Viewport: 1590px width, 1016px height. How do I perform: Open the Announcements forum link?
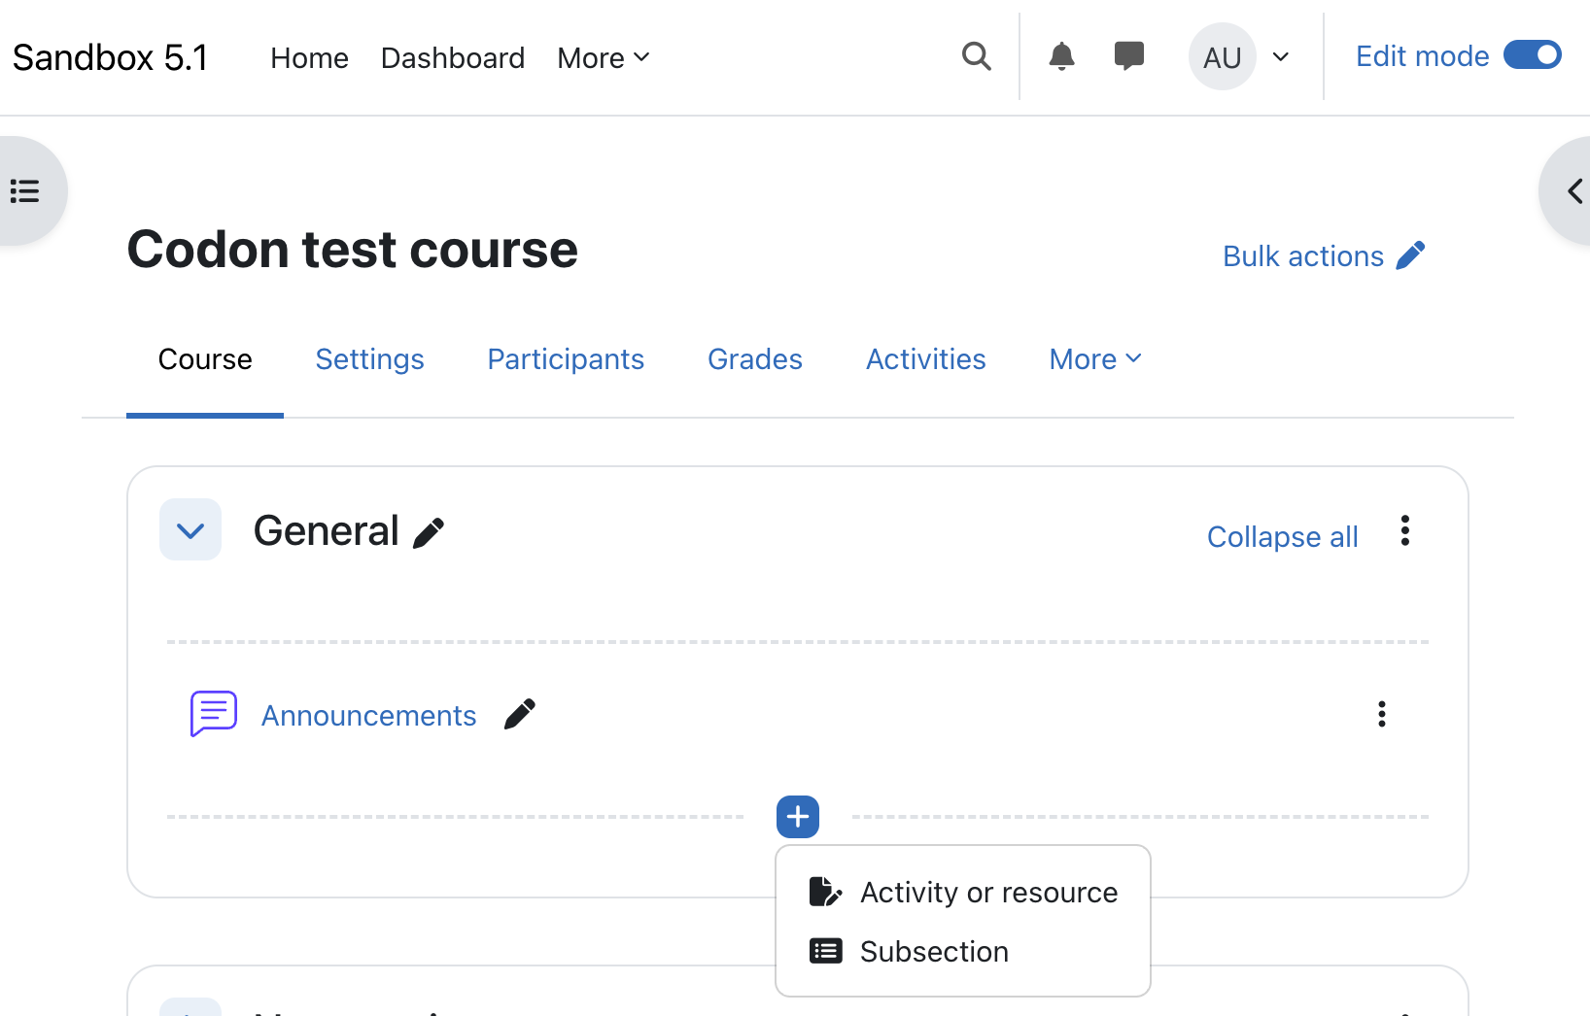click(x=368, y=716)
